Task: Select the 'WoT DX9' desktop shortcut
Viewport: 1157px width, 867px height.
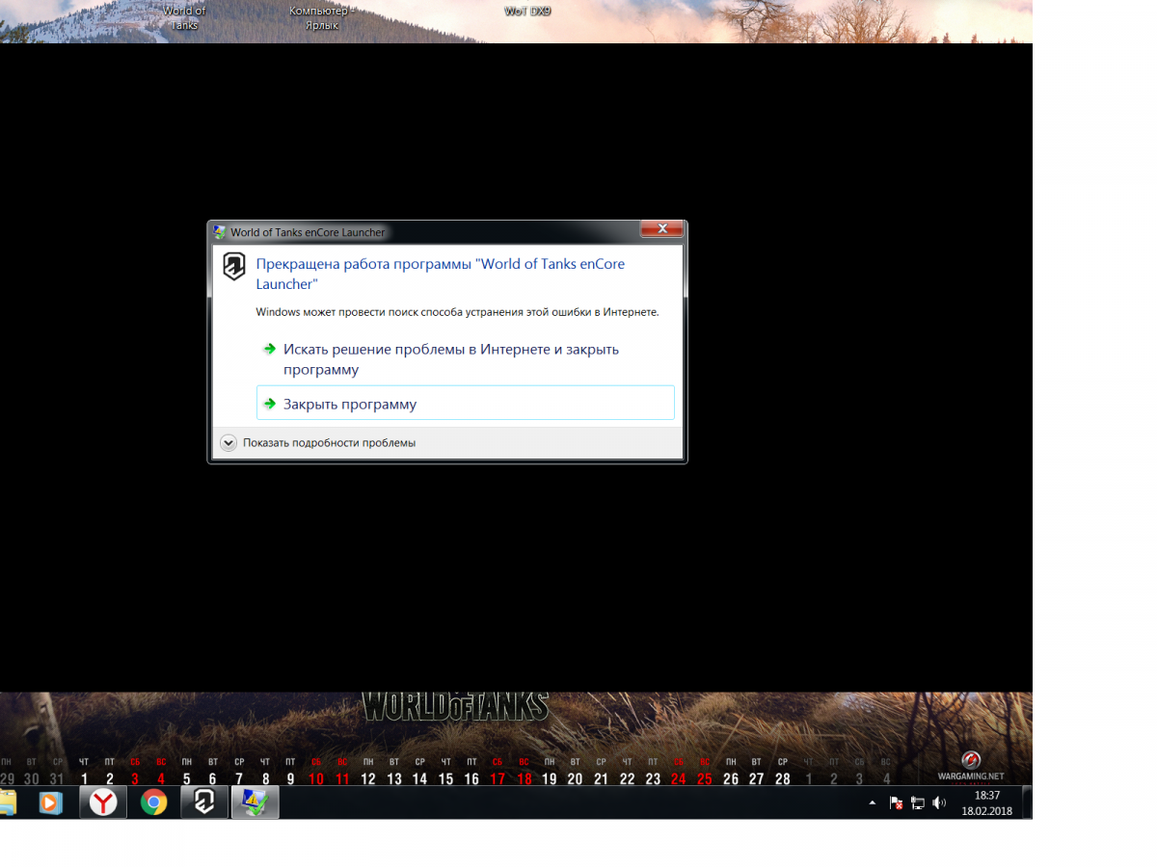Action: coord(527,12)
